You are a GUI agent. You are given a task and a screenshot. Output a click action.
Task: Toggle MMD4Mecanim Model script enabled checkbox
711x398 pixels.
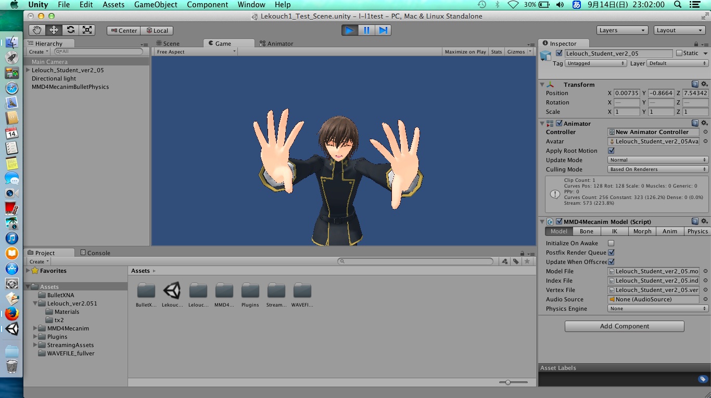(559, 221)
